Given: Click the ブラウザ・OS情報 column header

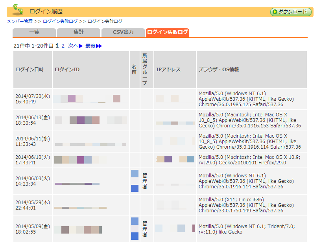Looking at the screenshot, I should 252,70.
